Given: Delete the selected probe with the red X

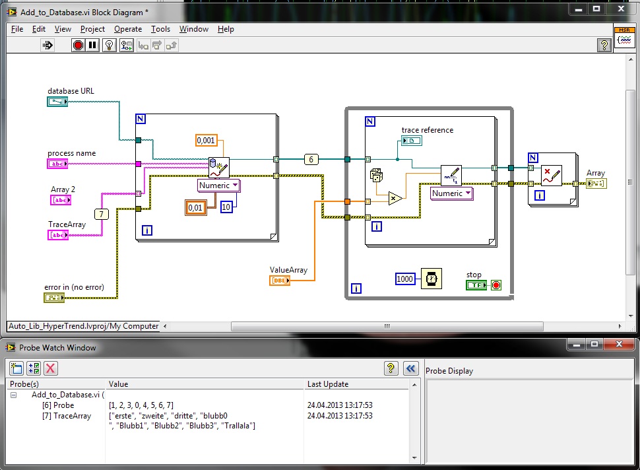Looking at the screenshot, I should click(x=51, y=368).
